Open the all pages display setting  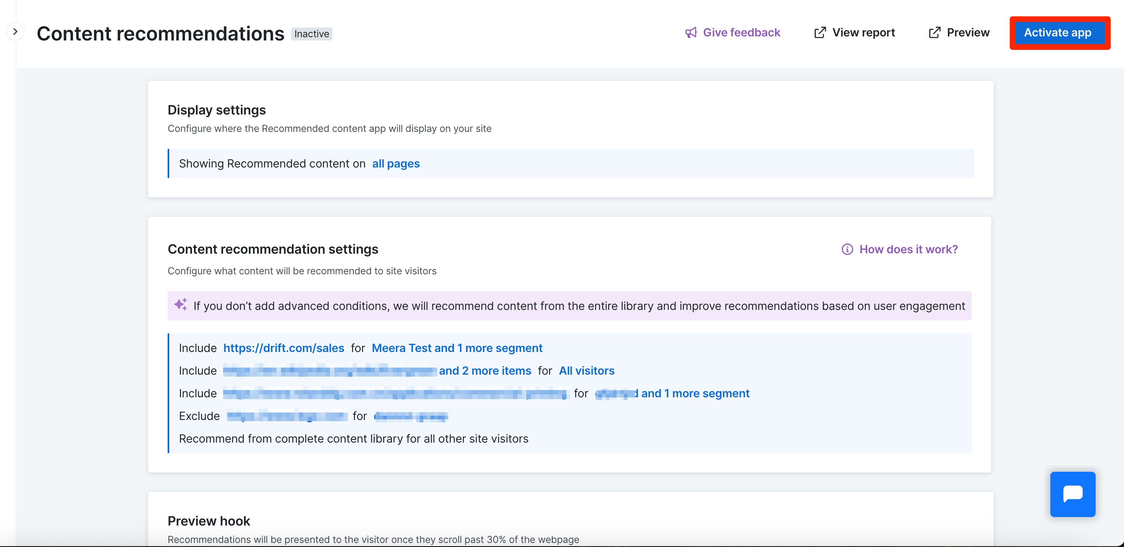click(396, 163)
